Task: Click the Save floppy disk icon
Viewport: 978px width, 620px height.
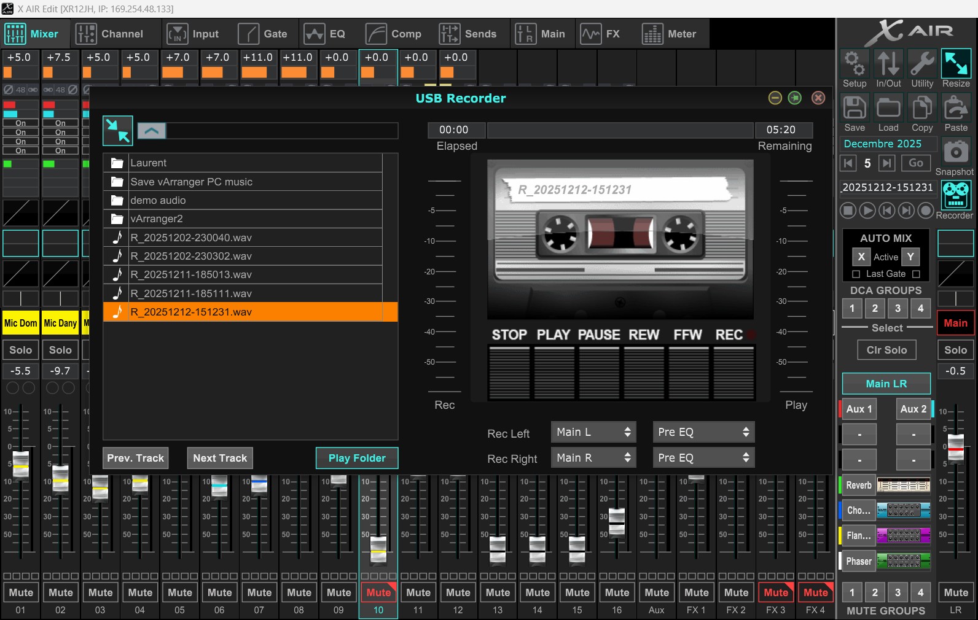Action: click(x=854, y=108)
